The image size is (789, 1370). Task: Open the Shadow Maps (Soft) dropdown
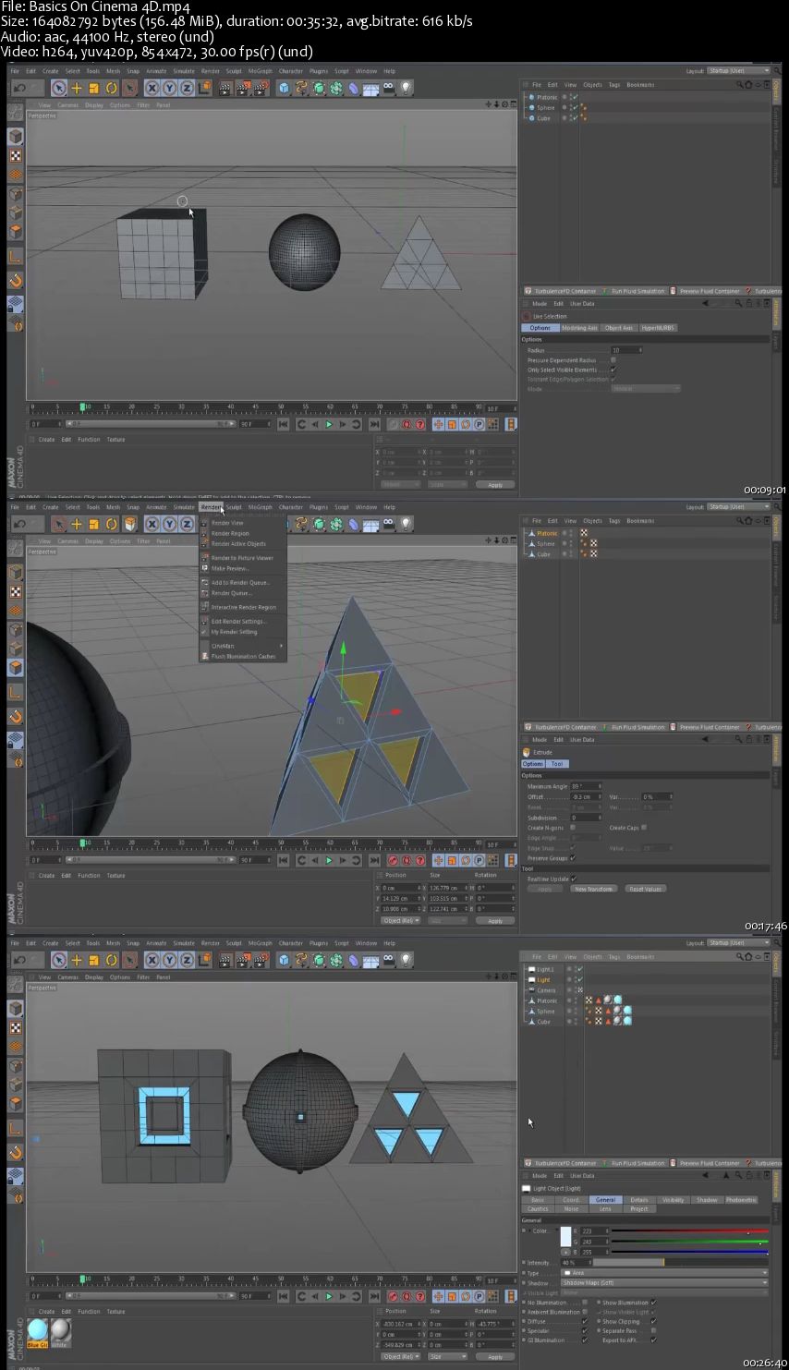click(x=664, y=1283)
